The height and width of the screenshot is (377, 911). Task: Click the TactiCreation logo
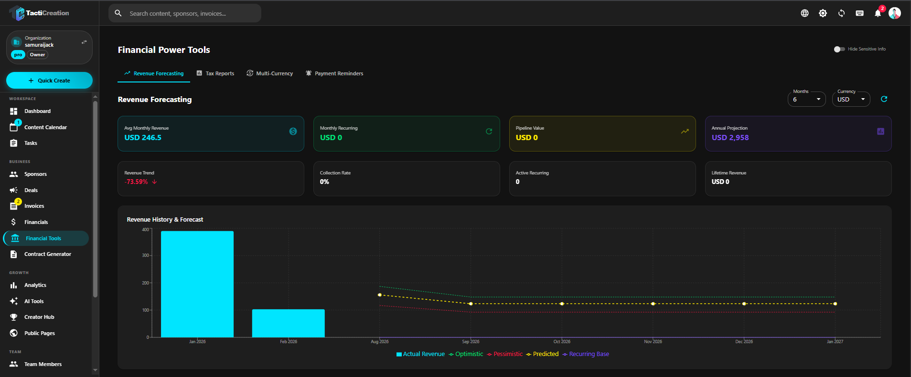click(40, 13)
